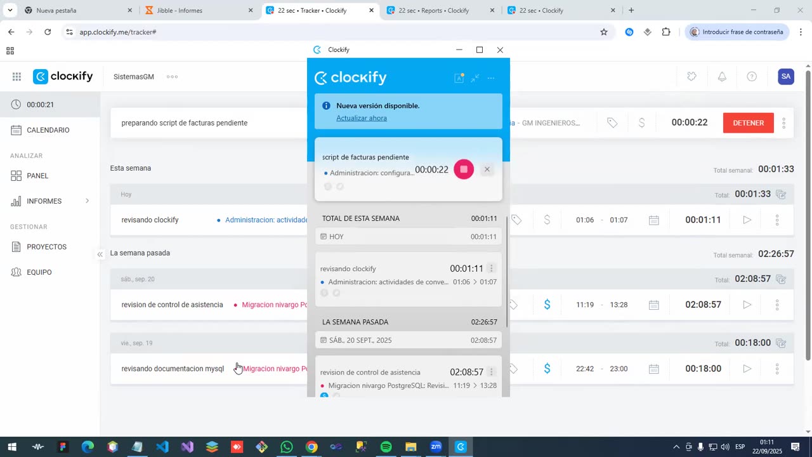
Task: Open bulk edit icon for sáb., sep. 20 group
Action: pos(781,279)
